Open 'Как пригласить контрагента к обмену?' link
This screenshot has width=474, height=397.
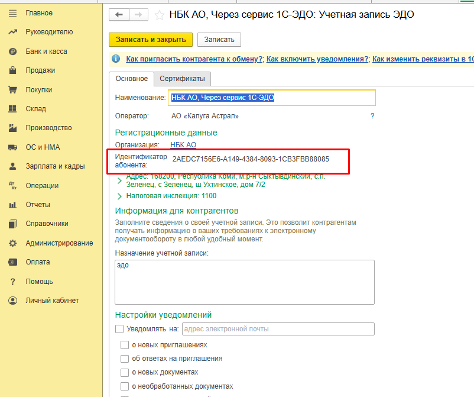pyautogui.click(x=194, y=59)
